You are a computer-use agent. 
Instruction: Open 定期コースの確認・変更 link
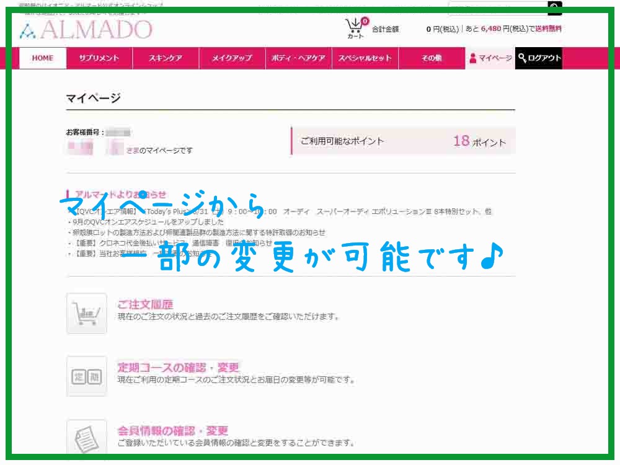coord(178,367)
